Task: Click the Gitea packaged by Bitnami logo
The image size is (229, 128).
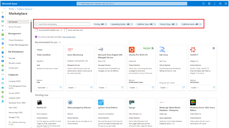Action: point(70,102)
